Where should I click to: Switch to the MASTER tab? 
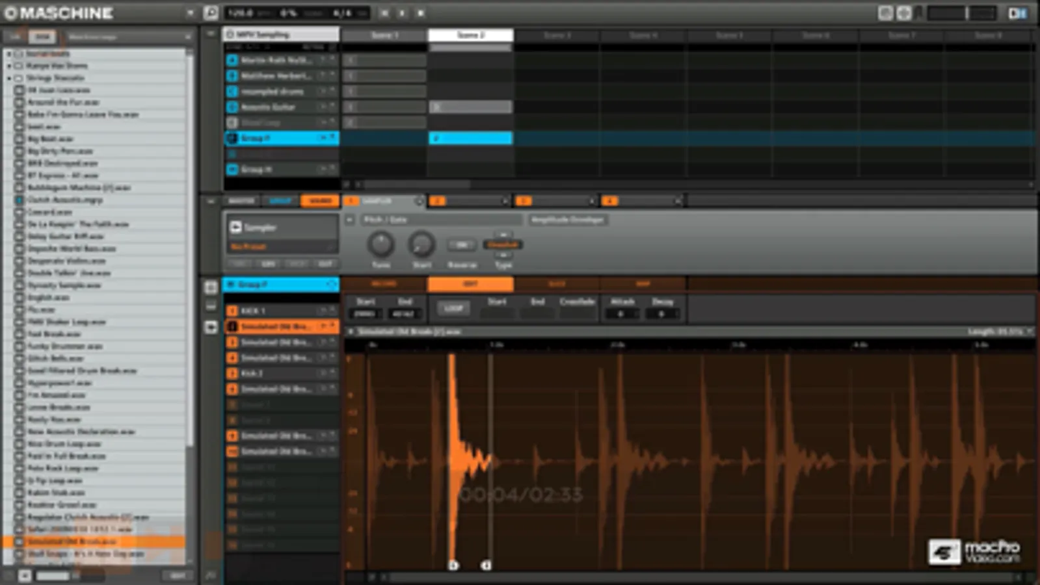[x=241, y=201]
